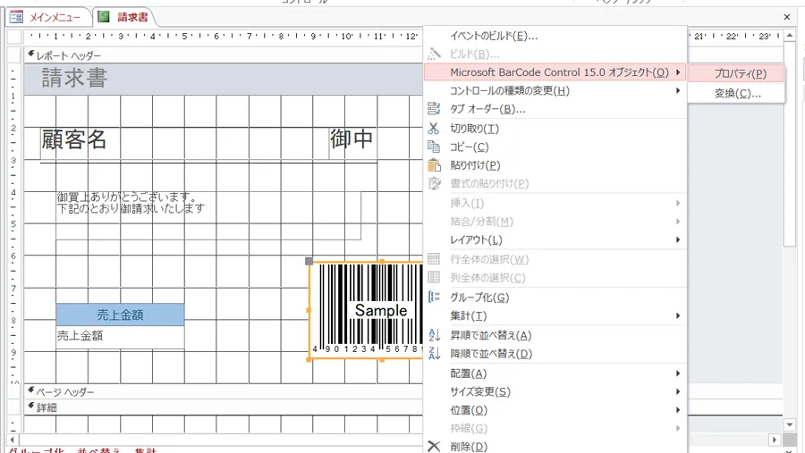Viewport: 805px width, 453px height.
Task: Click the Copy icon in context menu
Action: [435, 147]
